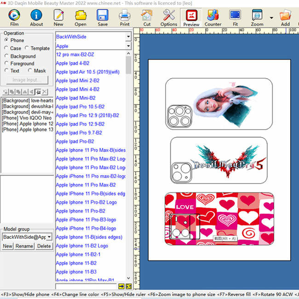This screenshot has height=299, width=299.
Task: Click the Devil May Cry phone skin on canvas
Action: click(218, 160)
